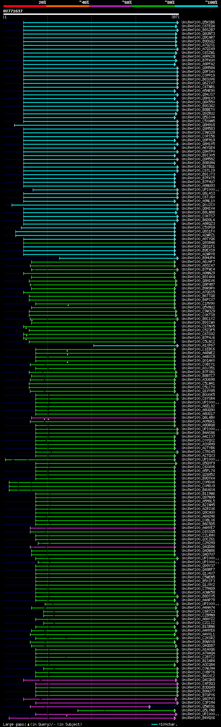The width and height of the screenshot is (221, 727).
Task: Open UniRef100_B4VQX6 hit
Action: coord(198,718)
